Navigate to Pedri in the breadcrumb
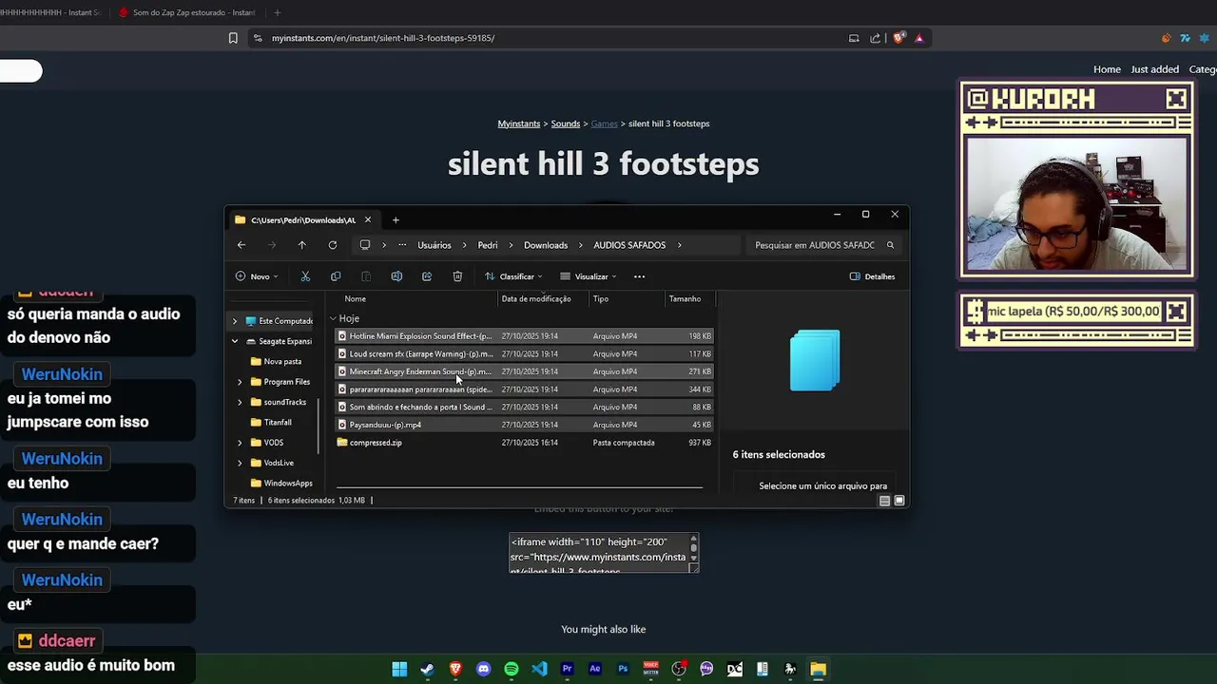The width and height of the screenshot is (1217, 684). pos(488,245)
